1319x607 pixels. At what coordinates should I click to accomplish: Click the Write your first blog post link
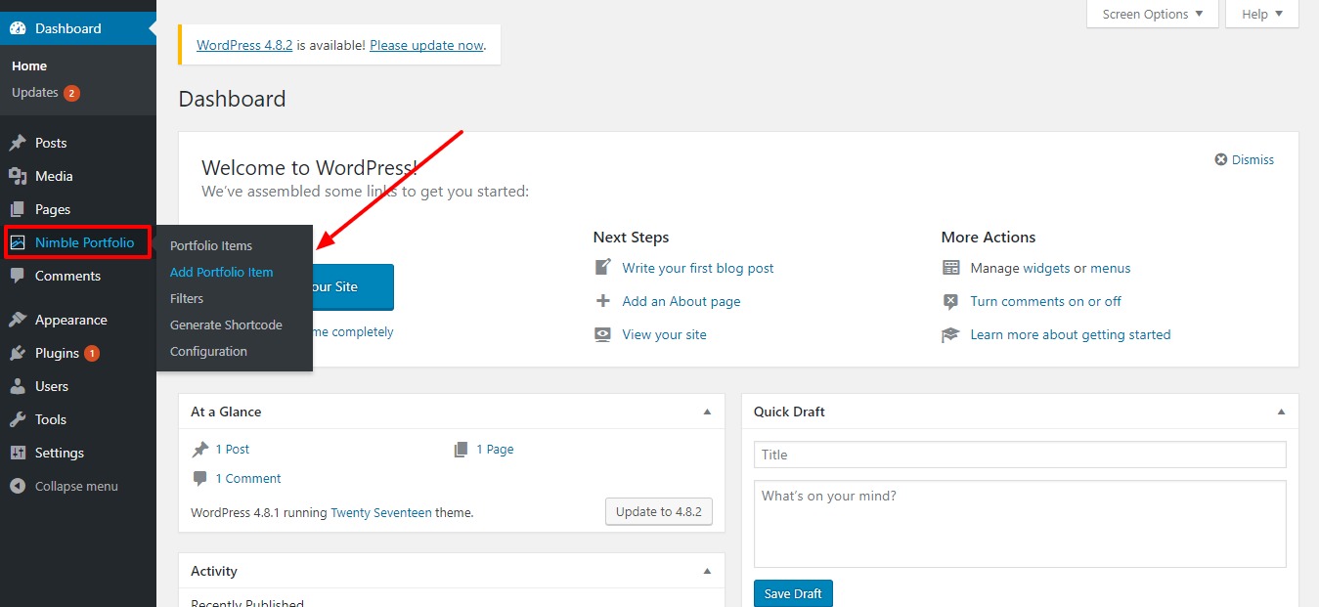[698, 268]
